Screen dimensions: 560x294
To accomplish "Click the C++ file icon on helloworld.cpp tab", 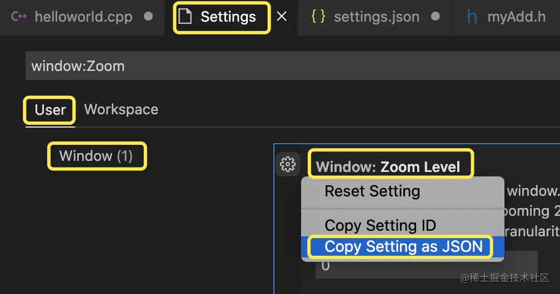I will 19,17.
